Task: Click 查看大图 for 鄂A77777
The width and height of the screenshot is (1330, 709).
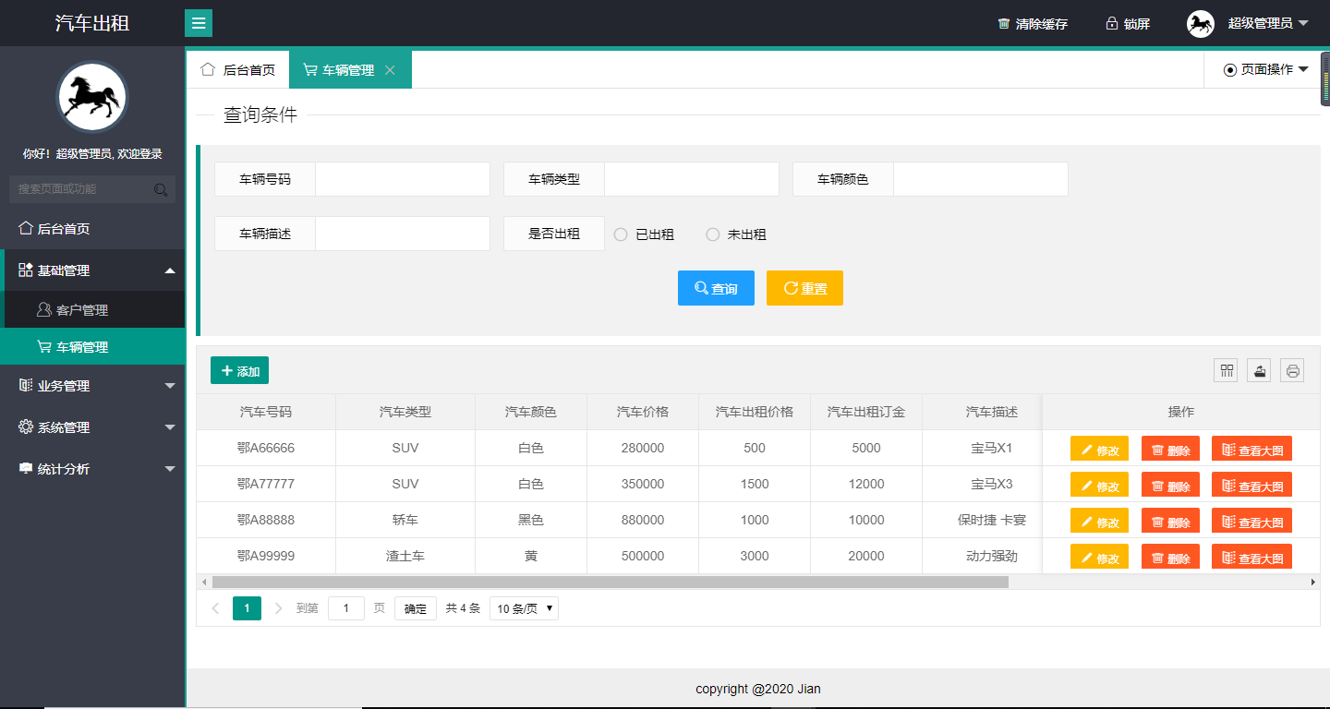Action: pos(1251,485)
